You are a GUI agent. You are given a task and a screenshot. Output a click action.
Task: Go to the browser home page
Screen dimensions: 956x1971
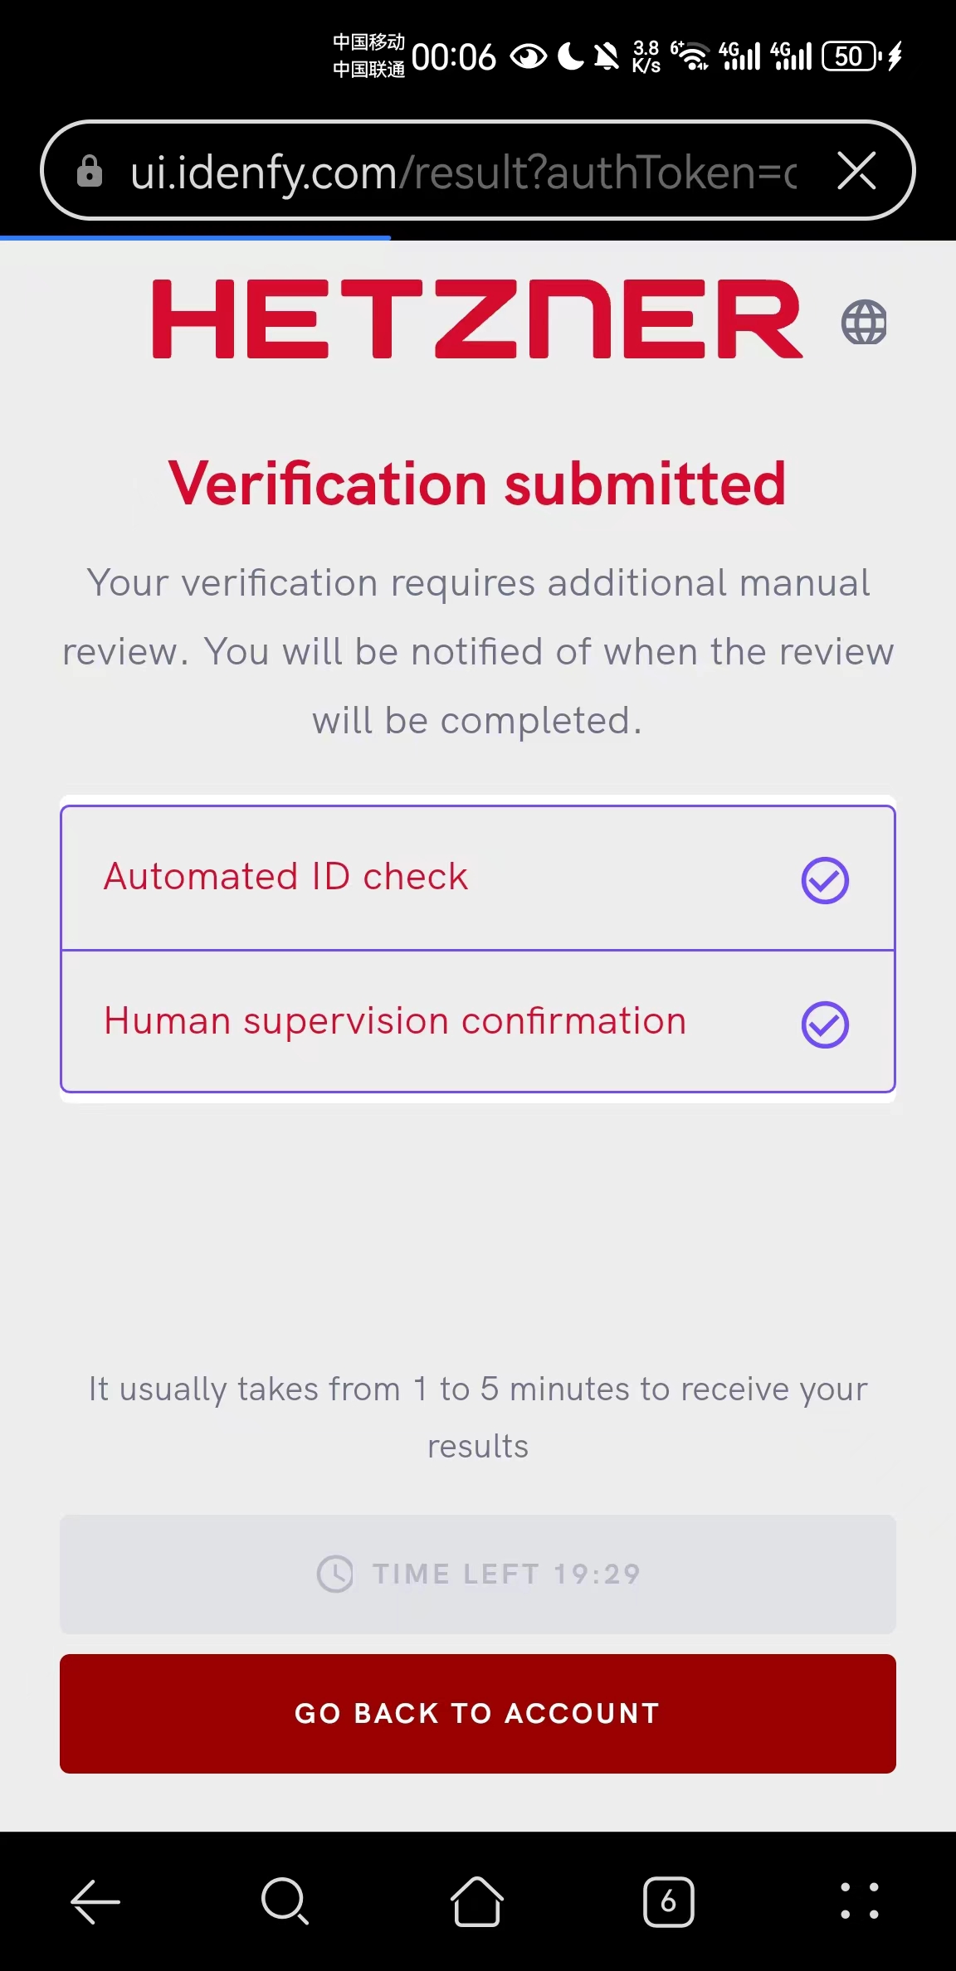(x=477, y=1900)
